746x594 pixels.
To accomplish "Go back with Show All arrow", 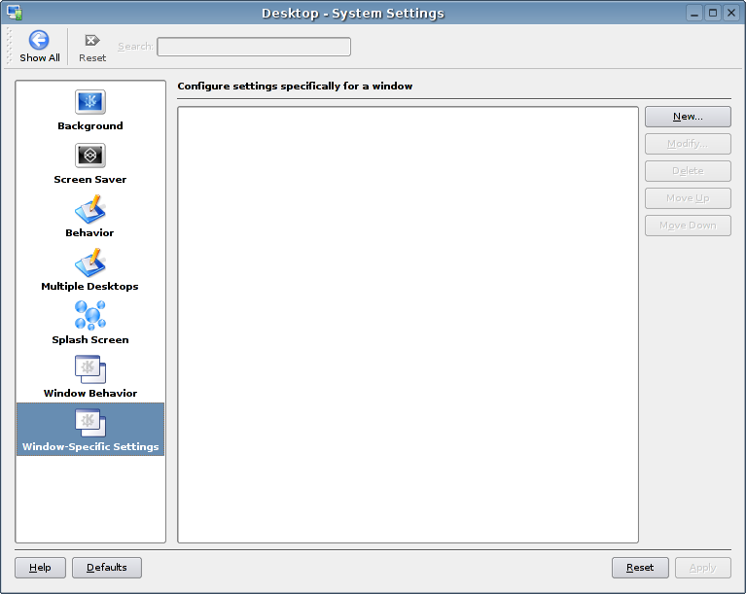I will tap(39, 40).
